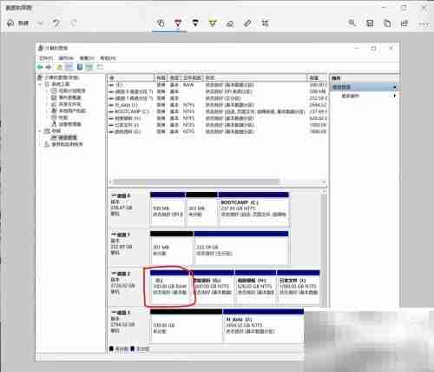The image size is (434, 372).
Task: Select the red ballpoint pen tool
Action: coord(178,23)
